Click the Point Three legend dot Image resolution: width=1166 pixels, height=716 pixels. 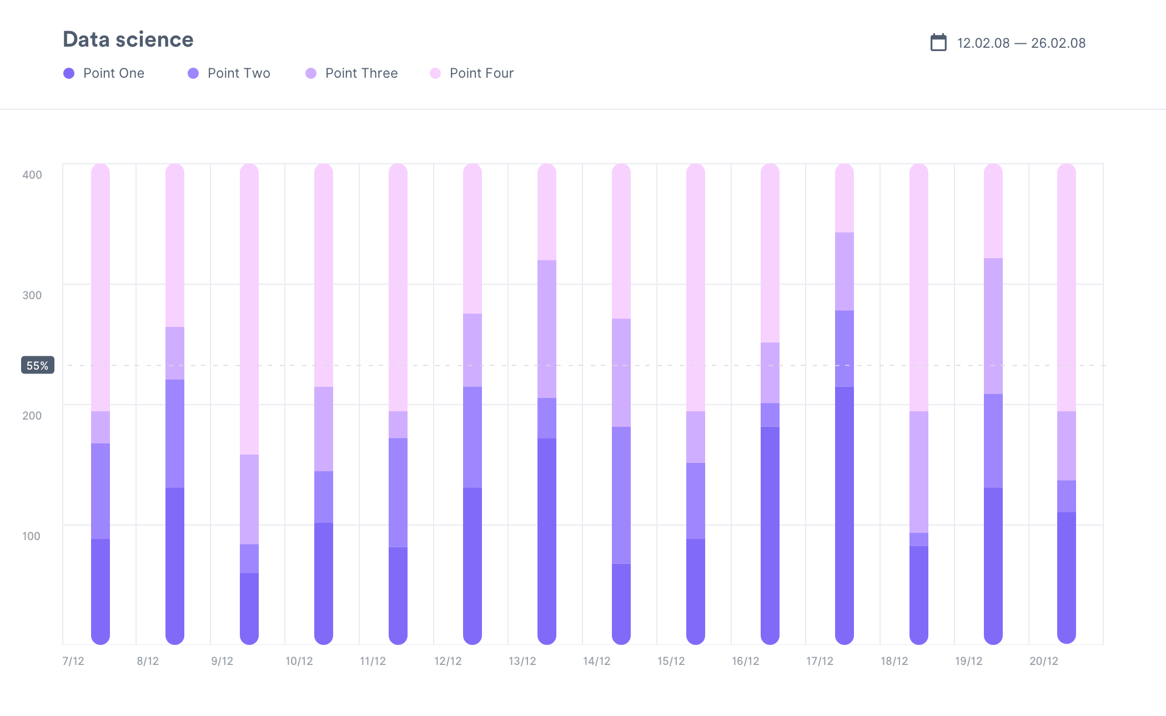tap(311, 73)
